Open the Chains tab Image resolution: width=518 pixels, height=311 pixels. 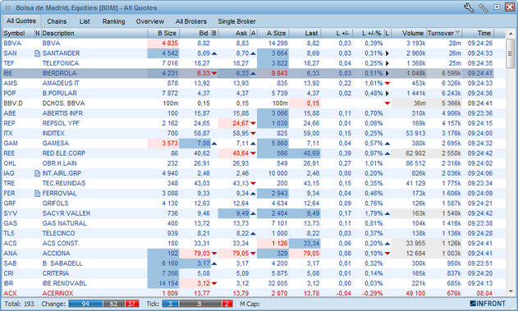pos(57,21)
